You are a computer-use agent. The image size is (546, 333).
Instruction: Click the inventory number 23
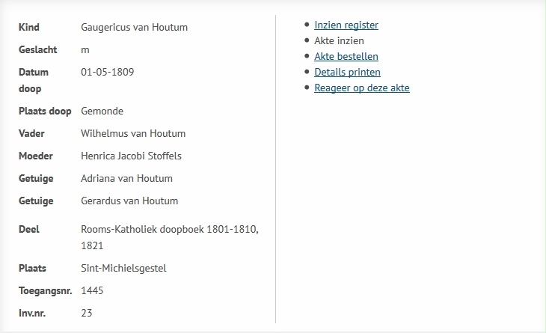tap(87, 314)
